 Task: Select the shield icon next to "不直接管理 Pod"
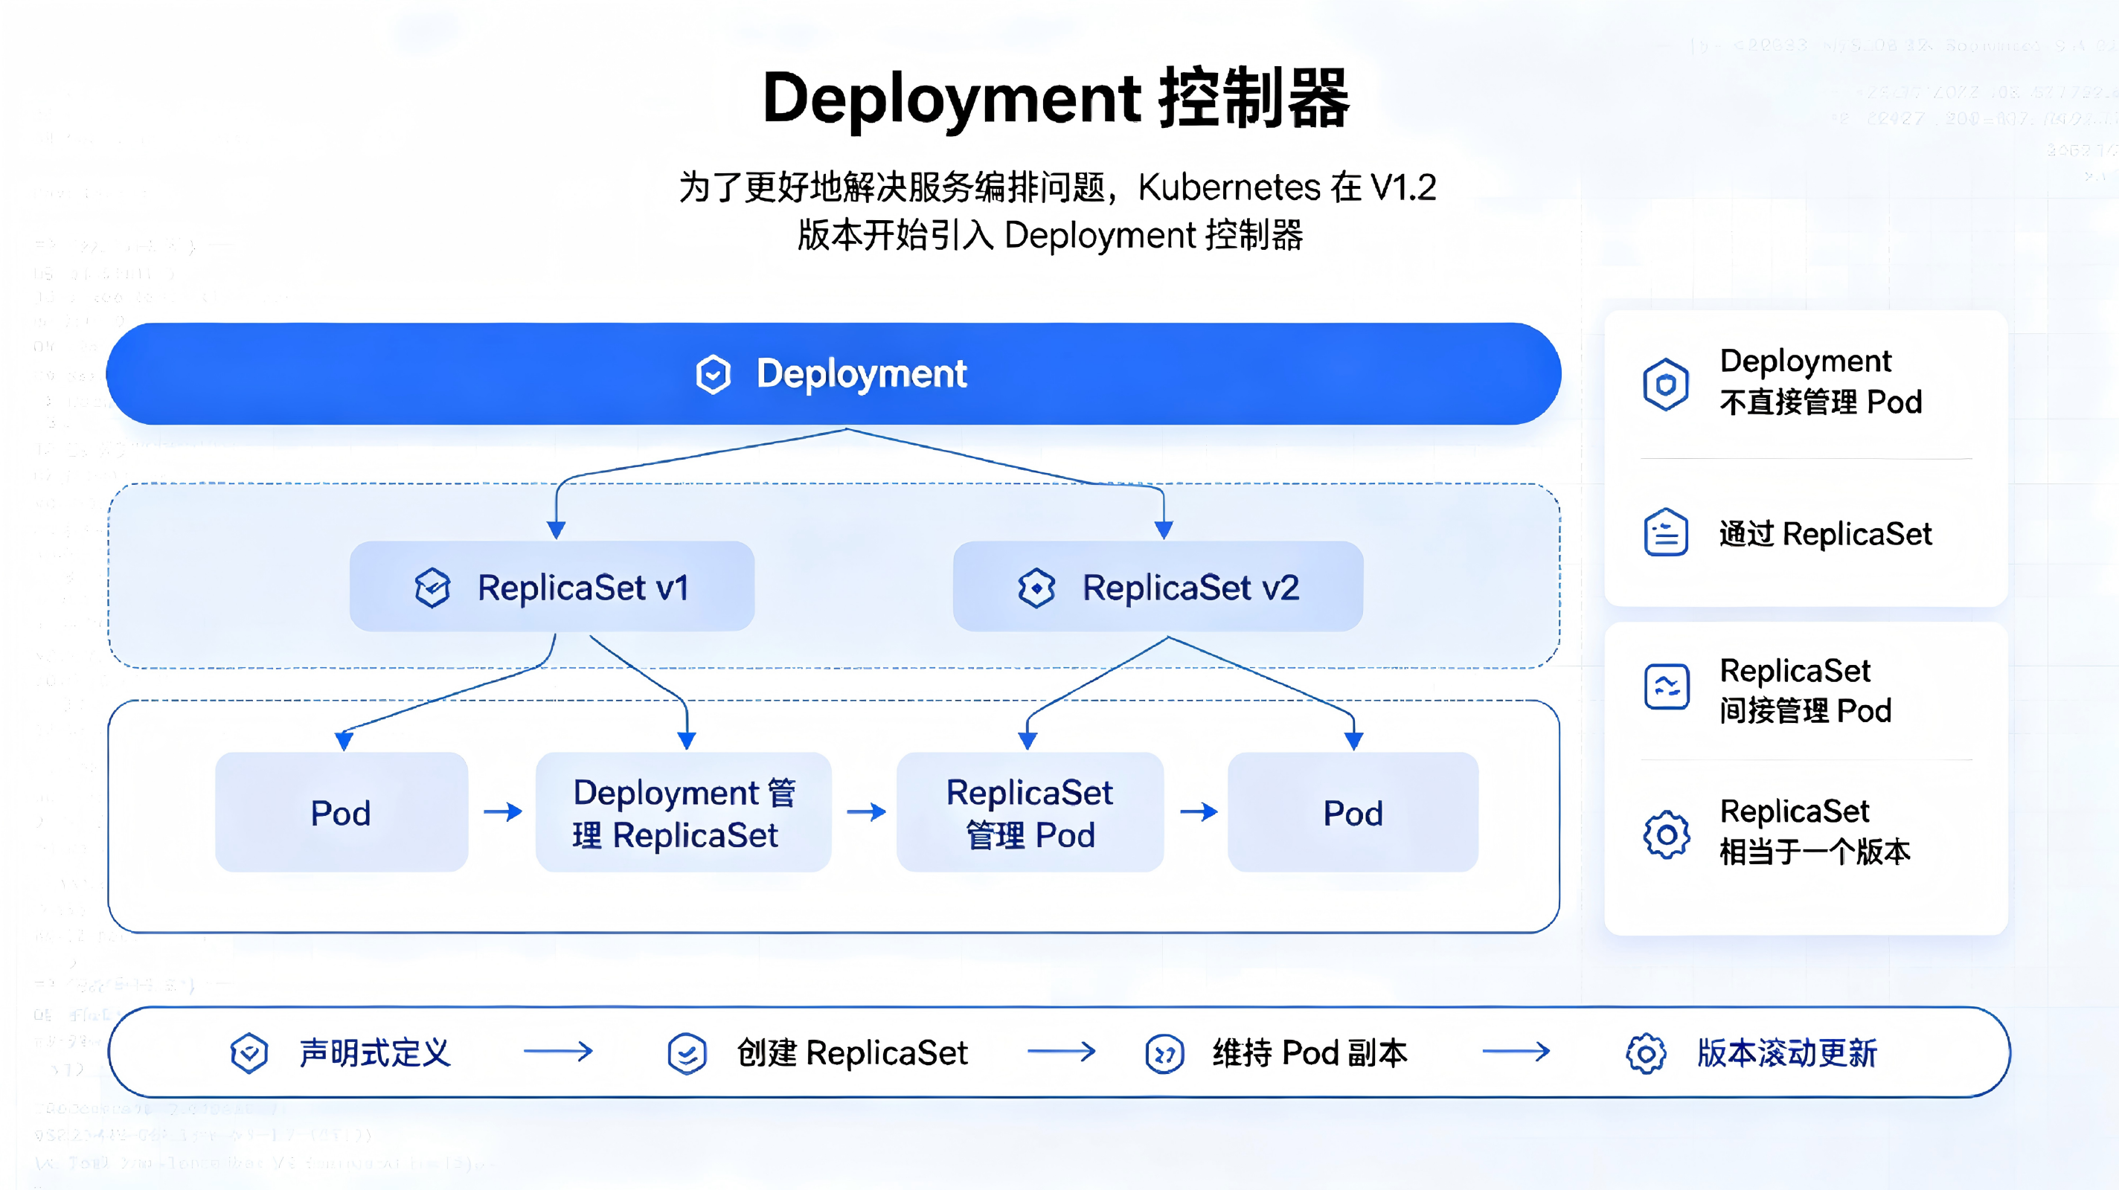coord(1666,384)
